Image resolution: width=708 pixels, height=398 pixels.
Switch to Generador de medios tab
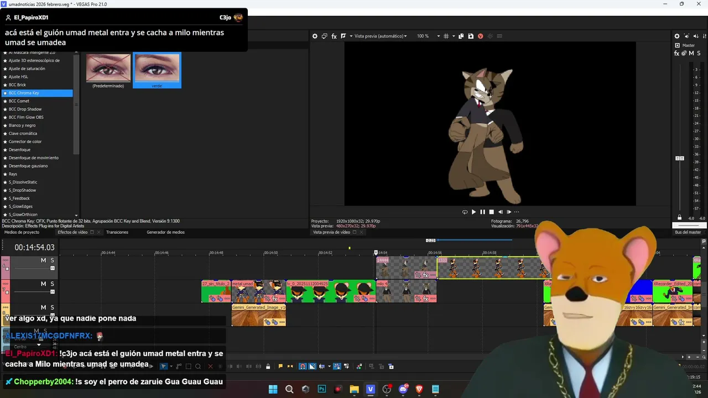point(165,232)
